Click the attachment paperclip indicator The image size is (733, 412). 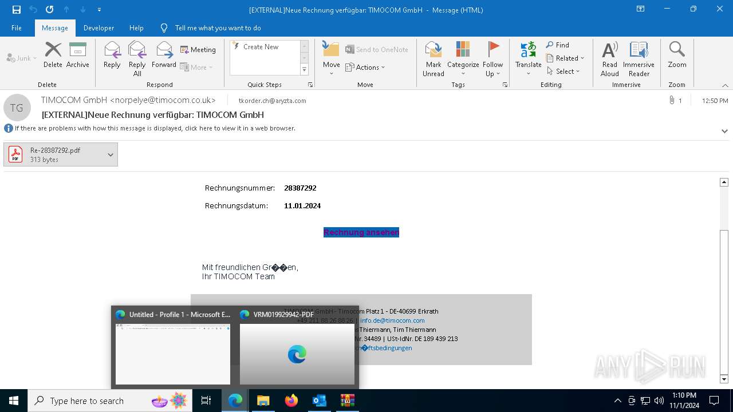675,101
